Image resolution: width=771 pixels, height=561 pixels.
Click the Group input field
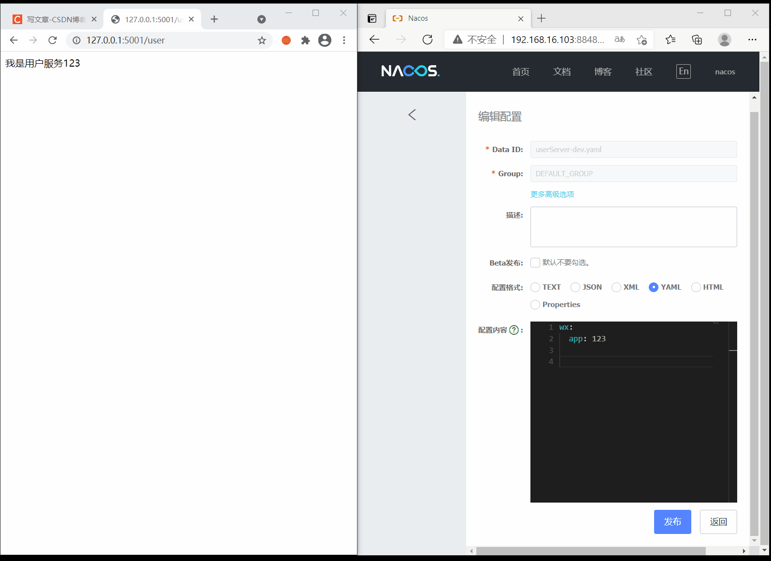[x=633, y=173]
